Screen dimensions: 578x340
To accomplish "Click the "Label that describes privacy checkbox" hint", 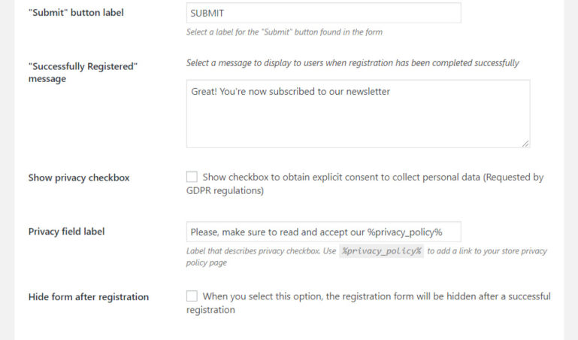I will click(261, 251).
